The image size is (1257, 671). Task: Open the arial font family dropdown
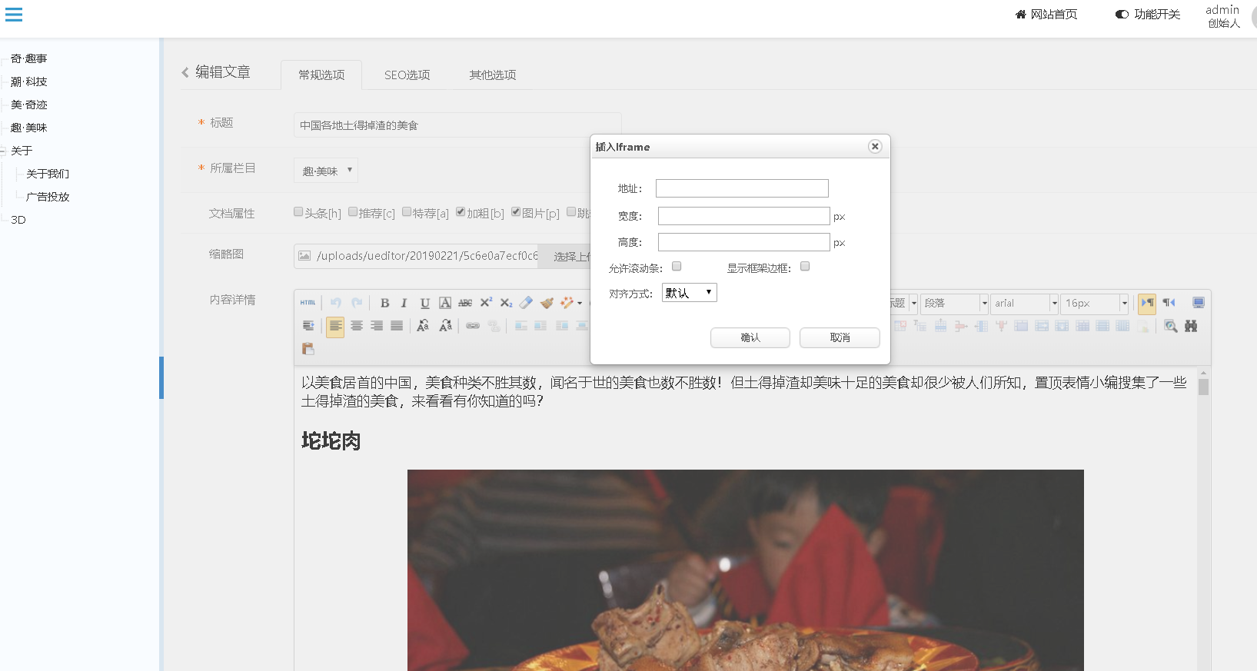tap(1024, 304)
